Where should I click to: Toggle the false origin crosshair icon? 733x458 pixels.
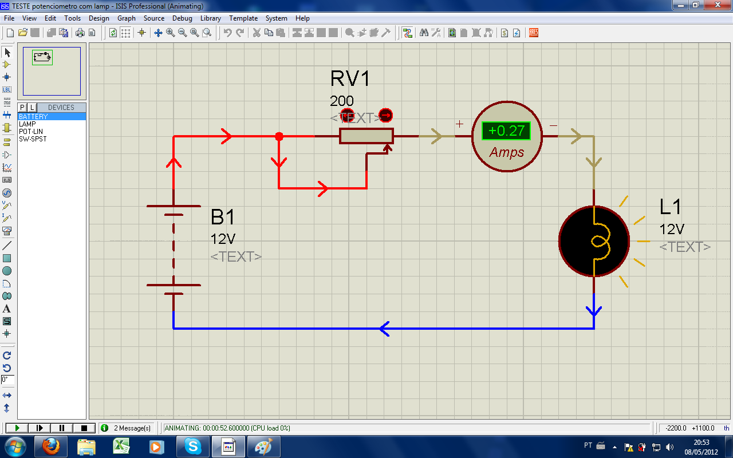point(142,33)
